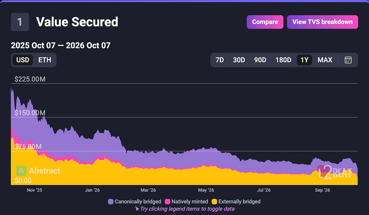This screenshot has width=369, height=215.
Task: Open View TVS breakdown
Action: [x=322, y=22]
